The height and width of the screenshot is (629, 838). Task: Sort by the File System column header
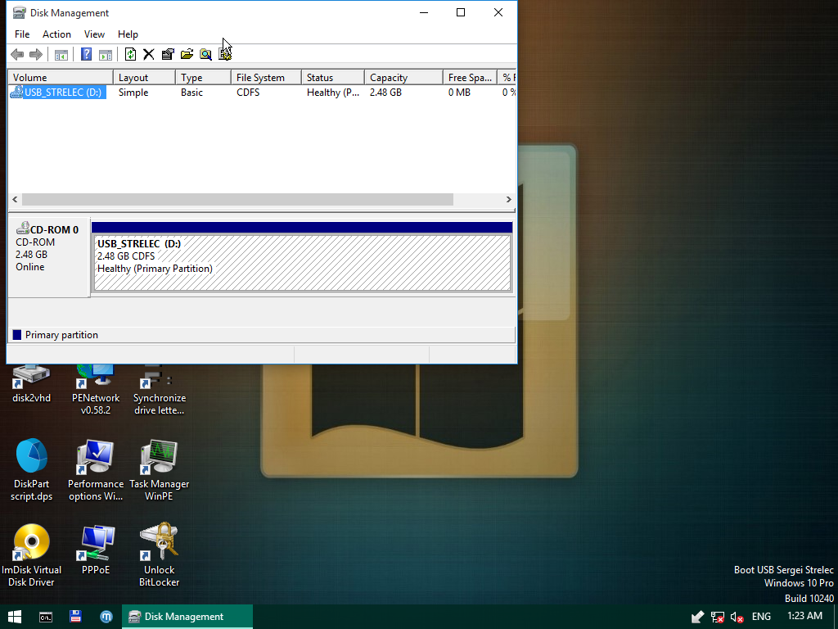pyautogui.click(x=266, y=78)
